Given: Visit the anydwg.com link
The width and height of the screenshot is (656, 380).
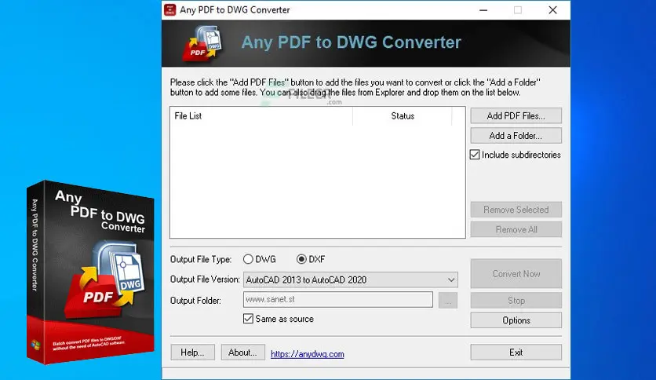Looking at the screenshot, I should [x=308, y=354].
